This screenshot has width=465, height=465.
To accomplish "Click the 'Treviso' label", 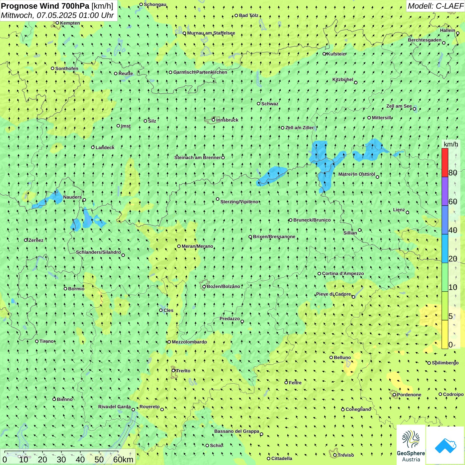I will pyautogui.click(x=346, y=455).
